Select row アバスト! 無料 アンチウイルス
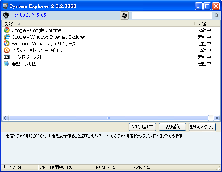Image resolution: width=222 pixels, height=172 pixels. point(111,50)
